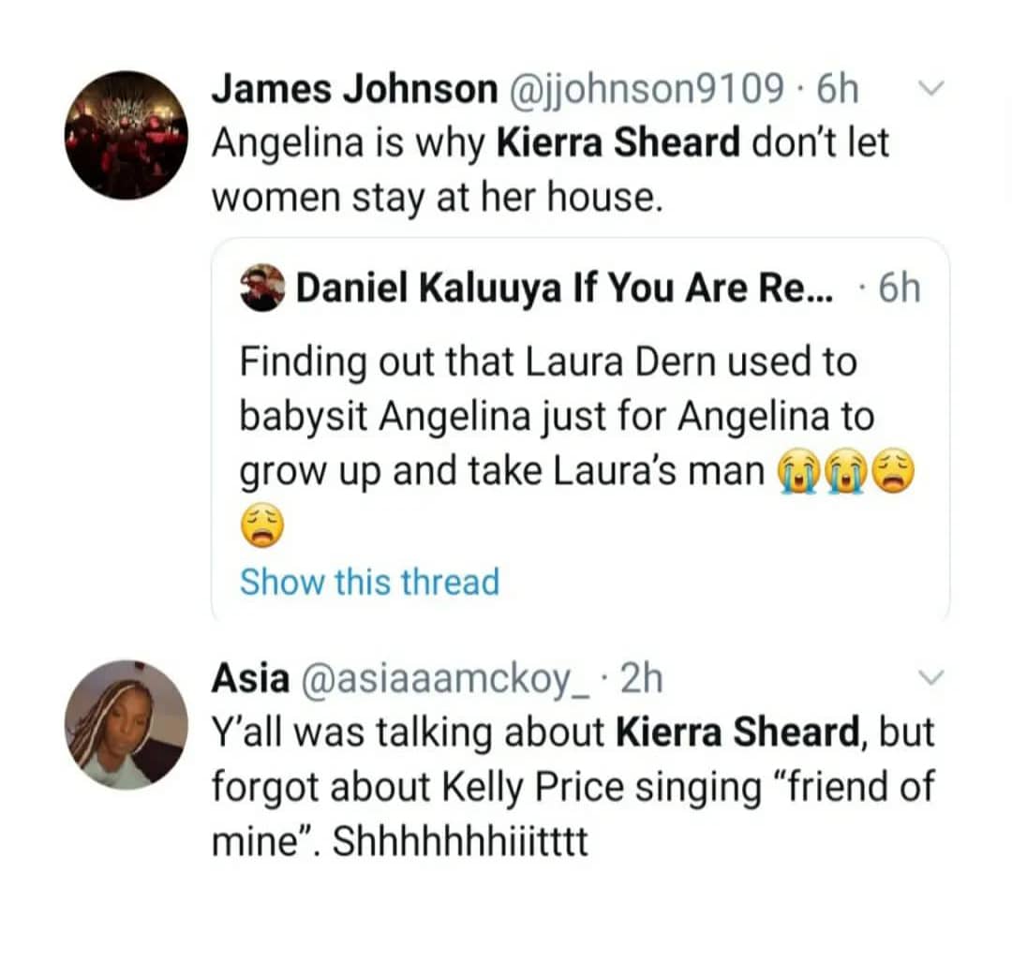The image size is (1012, 976).
Task: Open the James Johnson display name
Action: point(354,90)
